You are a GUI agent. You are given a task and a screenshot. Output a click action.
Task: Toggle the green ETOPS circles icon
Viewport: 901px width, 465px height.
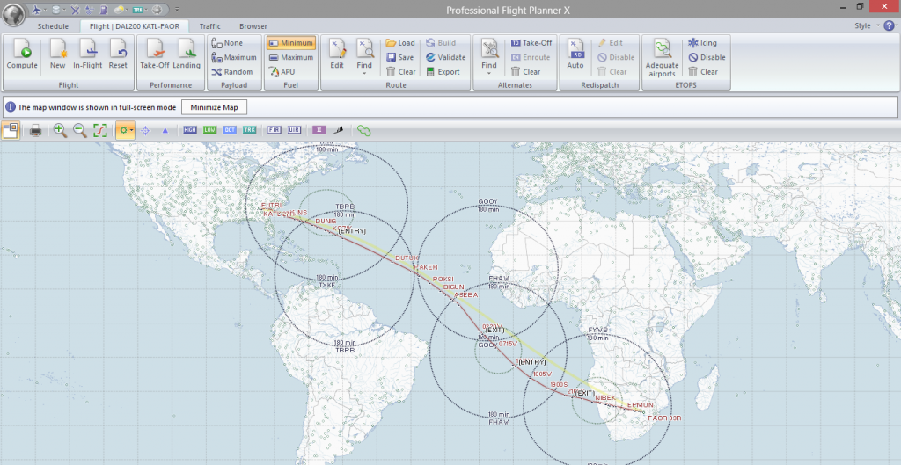point(363,131)
